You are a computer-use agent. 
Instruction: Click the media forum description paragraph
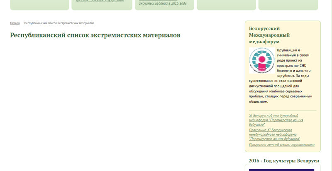(x=280, y=88)
